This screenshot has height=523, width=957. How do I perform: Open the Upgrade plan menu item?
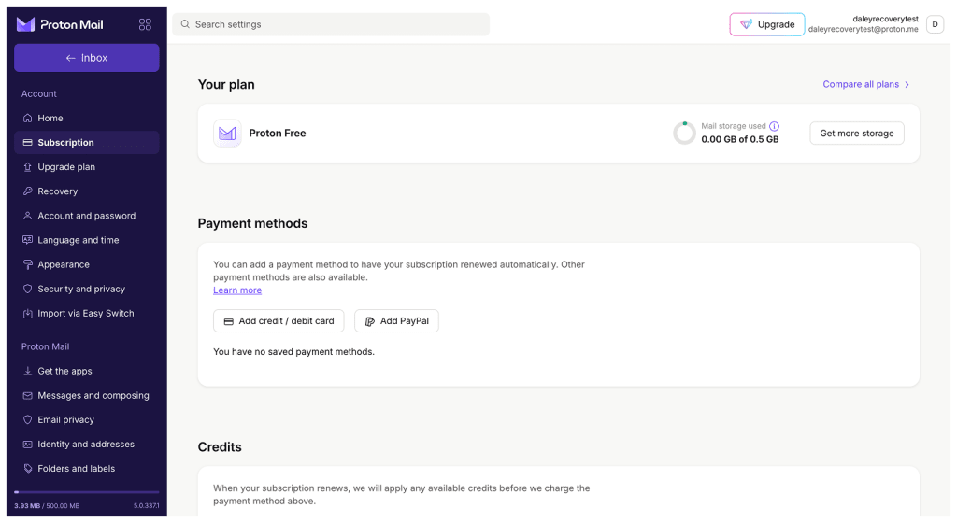click(x=87, y=167)
